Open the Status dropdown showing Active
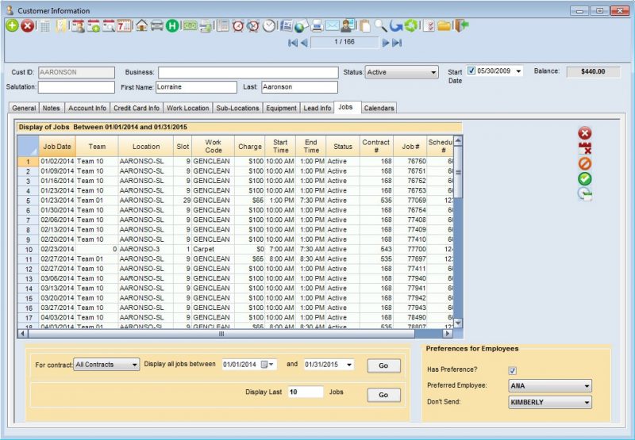635x440 pixels. (402, 72)
